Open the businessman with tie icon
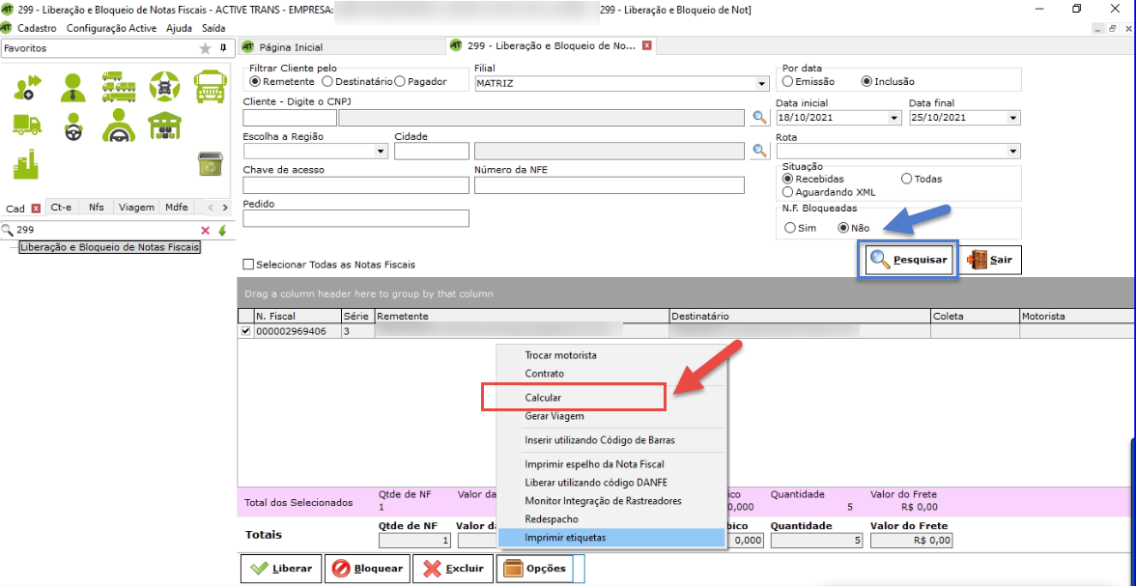 (73, 87)
